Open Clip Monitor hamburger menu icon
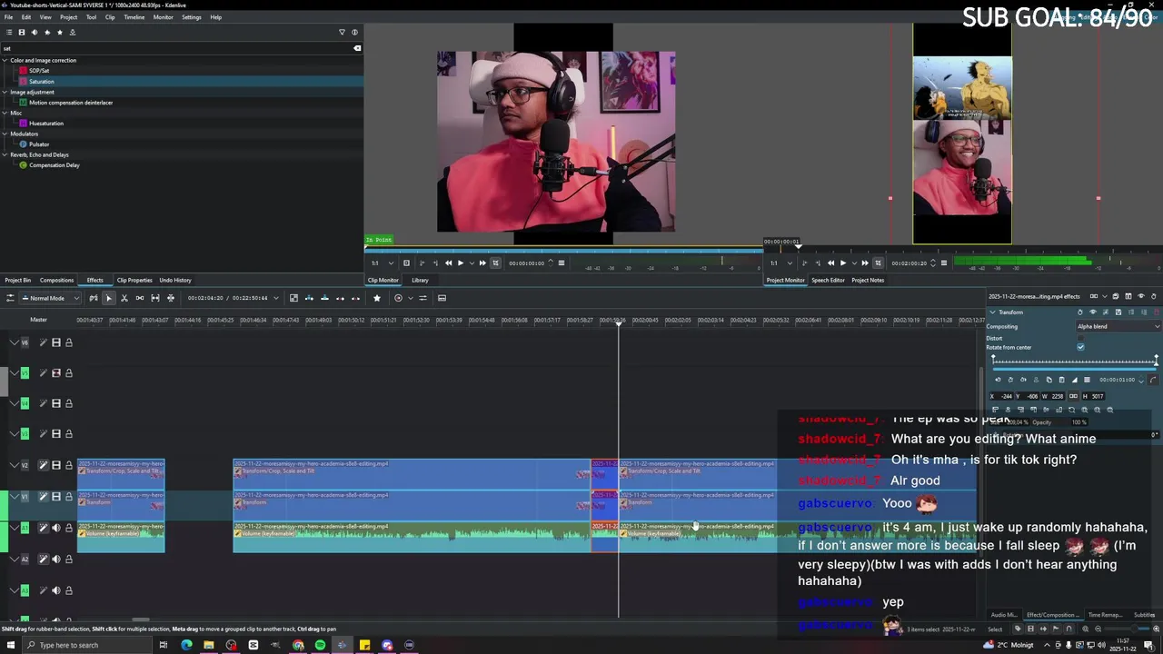Image resolution: width=1163 pixels, height=654 pixels. (561, 263)
